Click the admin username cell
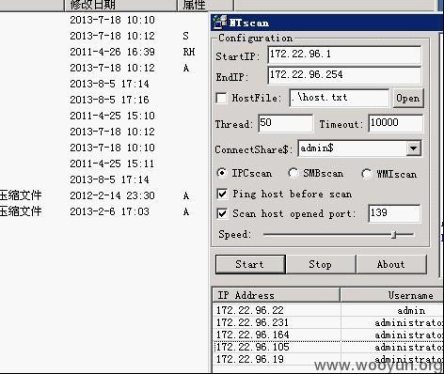The width and height of the screenshot is (444, 374). coord(411,310)
